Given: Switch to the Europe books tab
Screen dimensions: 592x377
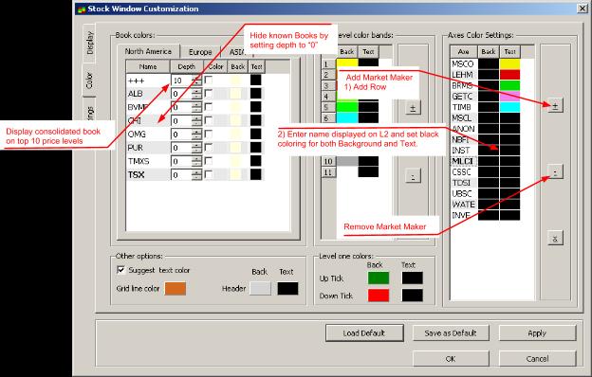Looking at the screenshot, I should 200,52.
